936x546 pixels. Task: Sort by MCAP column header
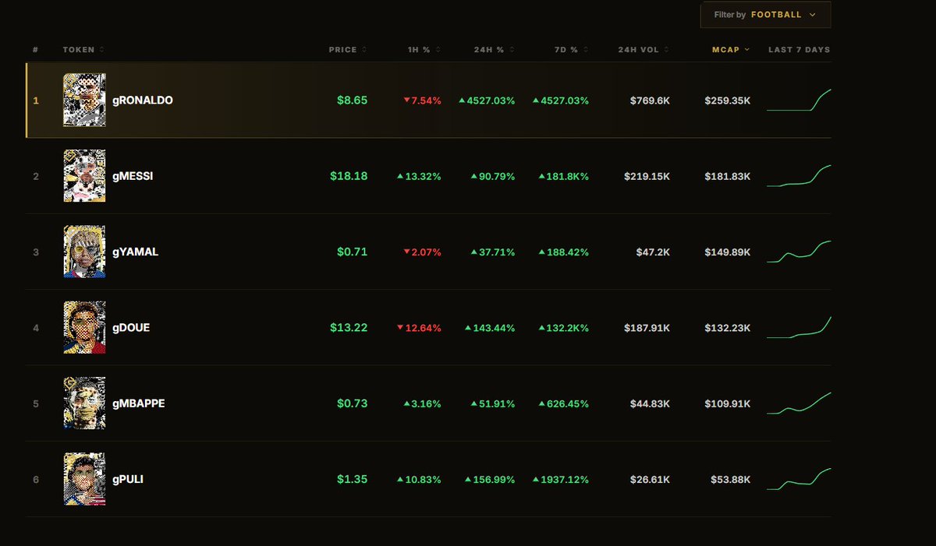pos(731,50)
